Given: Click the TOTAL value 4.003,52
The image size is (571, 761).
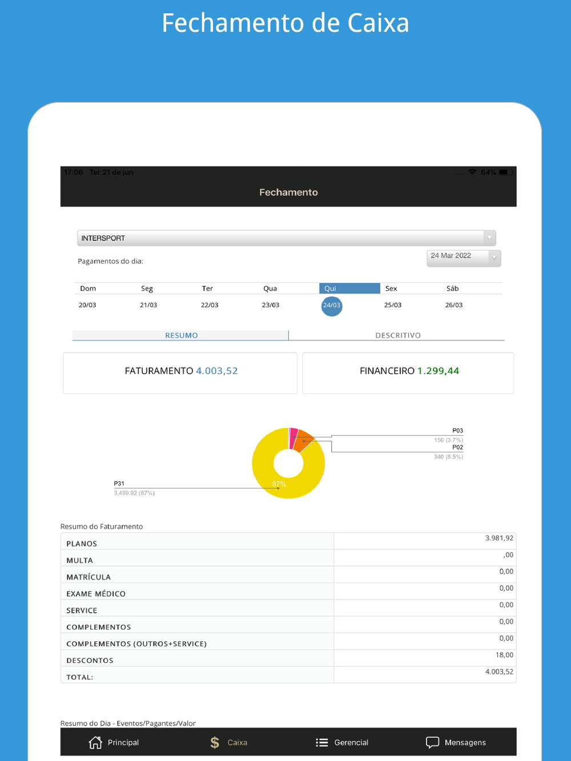Looking at the screenshot, I should point(499,671).
